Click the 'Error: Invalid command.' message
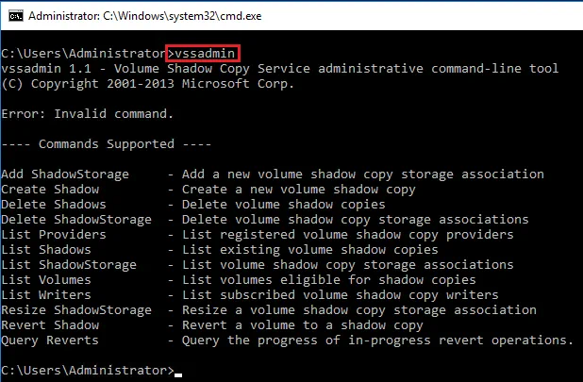 pyautogui.click(x=88, y=114)
